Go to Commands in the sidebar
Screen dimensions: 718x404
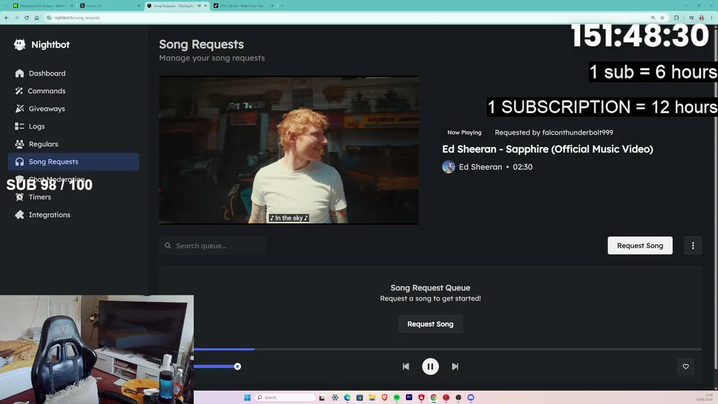73,91
